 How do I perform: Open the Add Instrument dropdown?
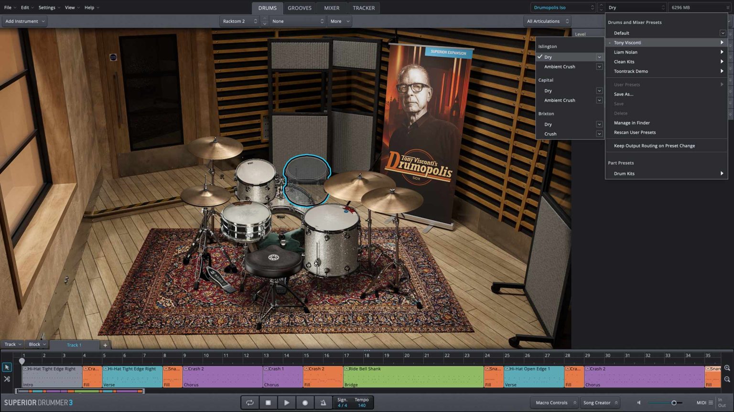coord(25,21)
